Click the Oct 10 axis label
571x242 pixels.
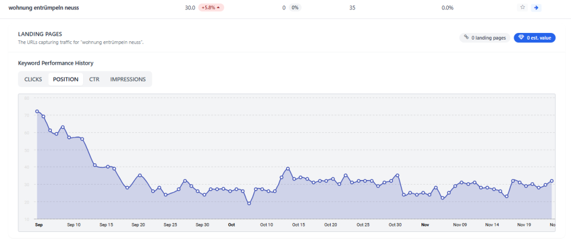pos(267,225)
